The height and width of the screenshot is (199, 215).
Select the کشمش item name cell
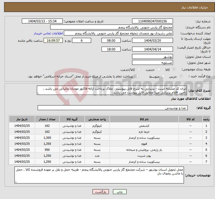click(144, 126)
